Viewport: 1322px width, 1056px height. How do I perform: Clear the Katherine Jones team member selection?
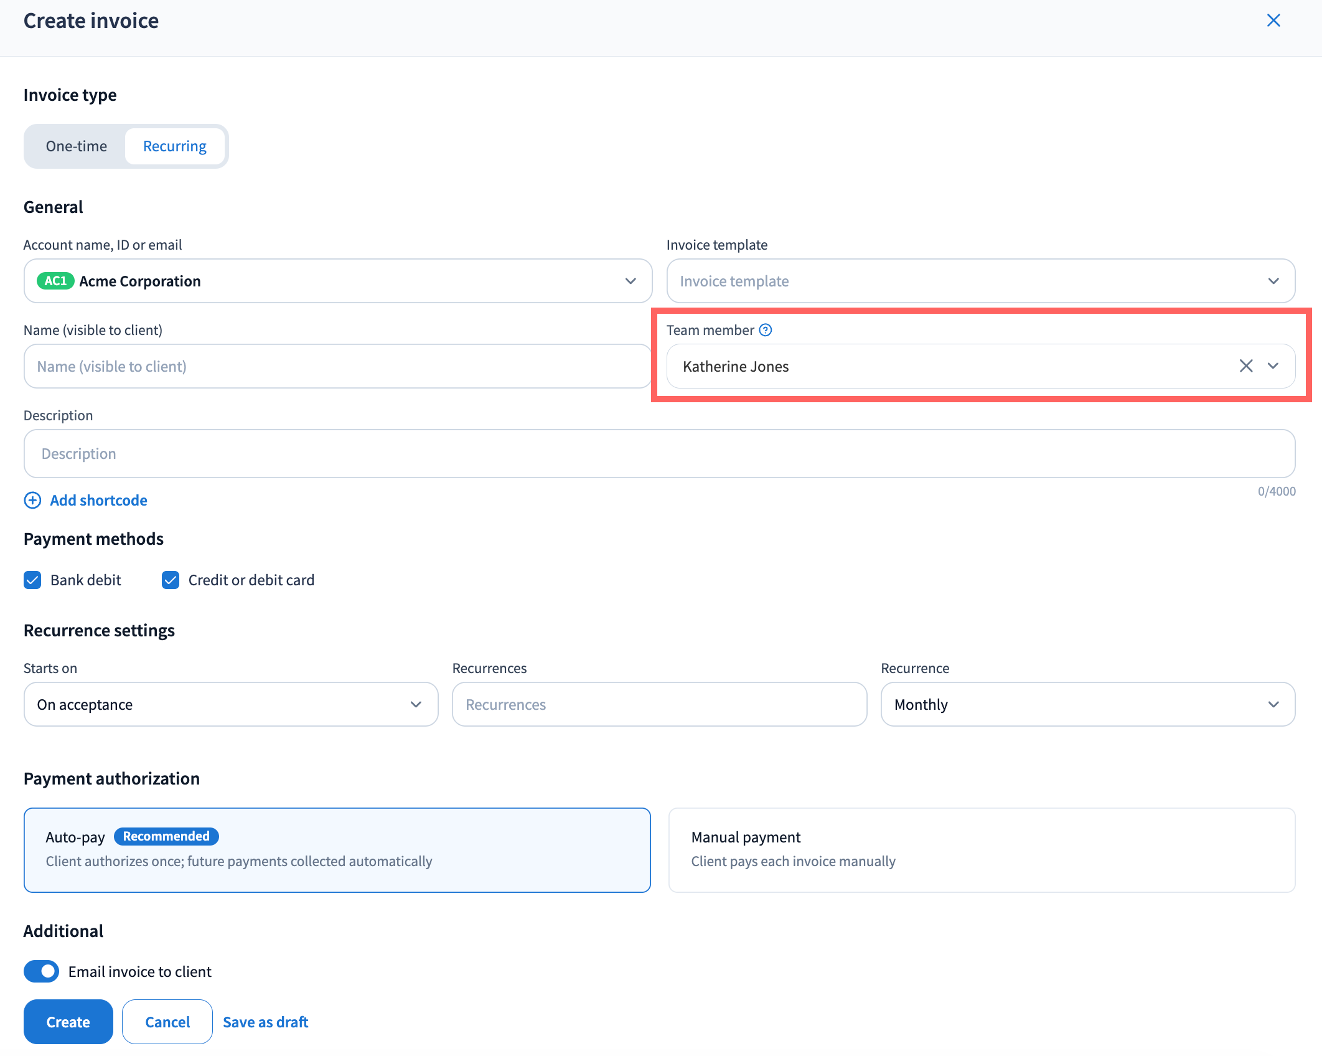1245,366
